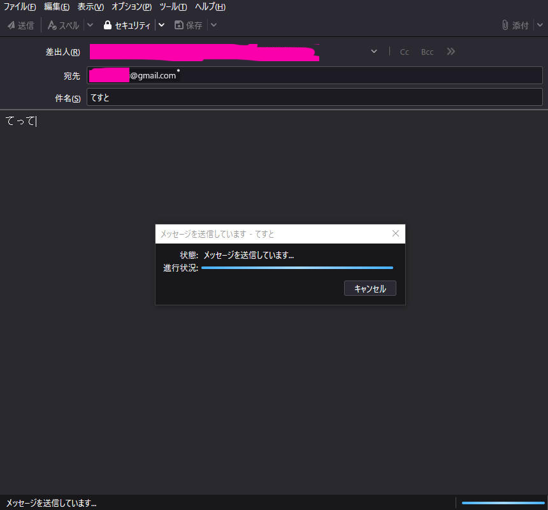Click the Send (送信) paper plane icon
The height and width of the screenshot is (510, 548).
pyautogui.click(x=11, y=25)
